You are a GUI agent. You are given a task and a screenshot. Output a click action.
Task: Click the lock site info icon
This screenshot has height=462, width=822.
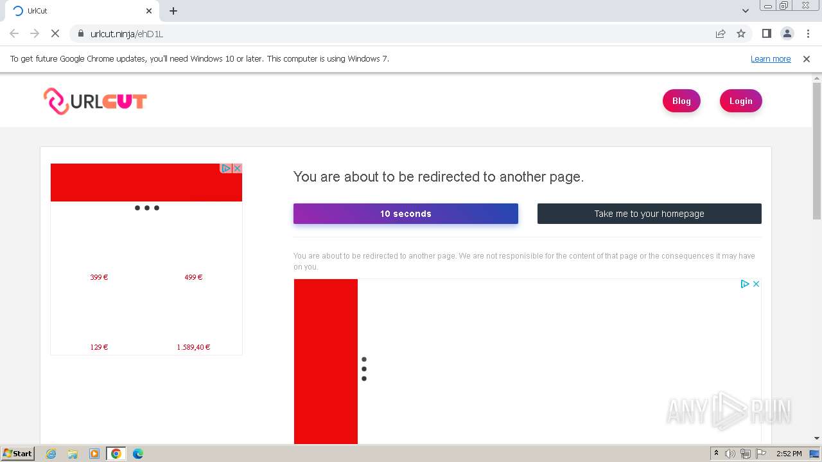click(x=81, y=33)
